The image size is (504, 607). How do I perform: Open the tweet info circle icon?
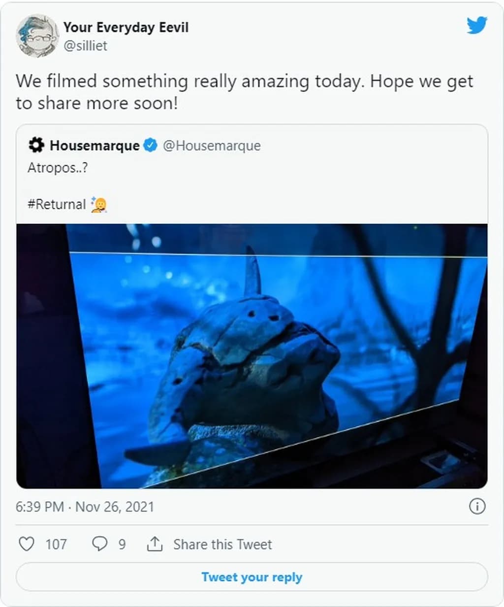pyautogui.click(x=477, y=507)
